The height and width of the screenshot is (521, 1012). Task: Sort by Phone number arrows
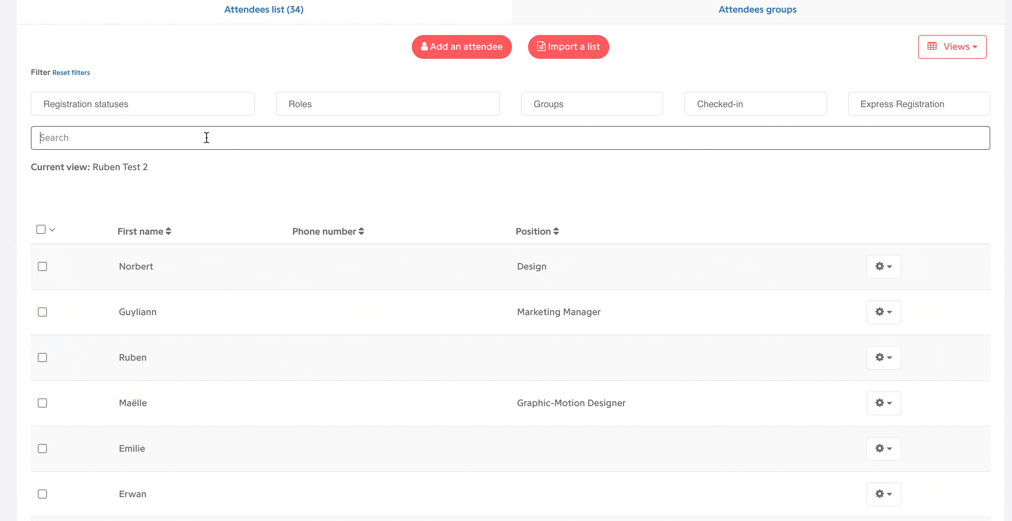[x=361, y=231]
